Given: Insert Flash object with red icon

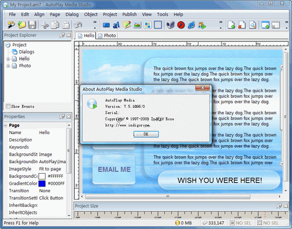Looking at the screenshot, I should [x=181, y=25].
